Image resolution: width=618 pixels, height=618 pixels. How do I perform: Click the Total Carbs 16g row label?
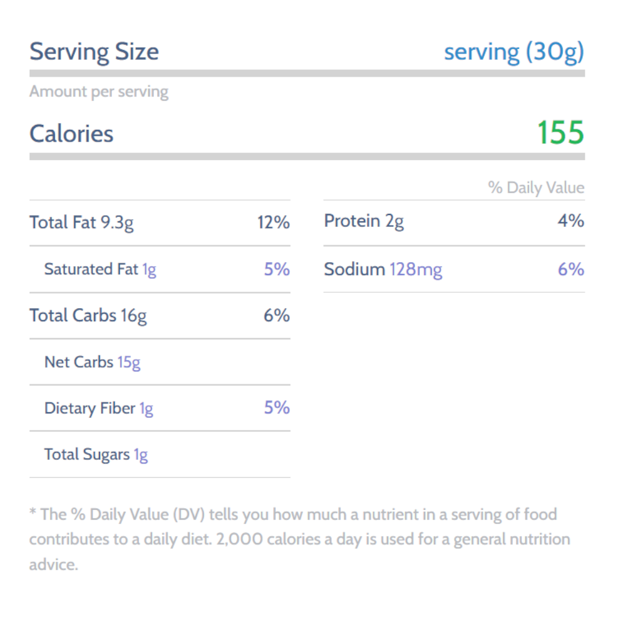(88, 316)
